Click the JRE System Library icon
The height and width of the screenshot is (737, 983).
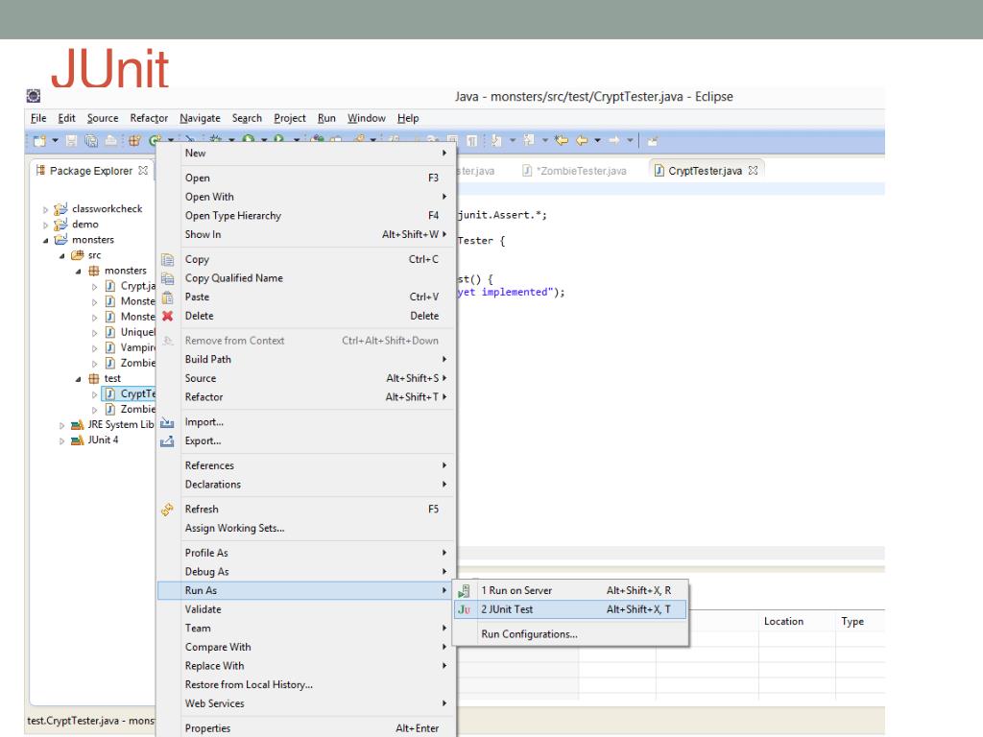click(77, 425)
